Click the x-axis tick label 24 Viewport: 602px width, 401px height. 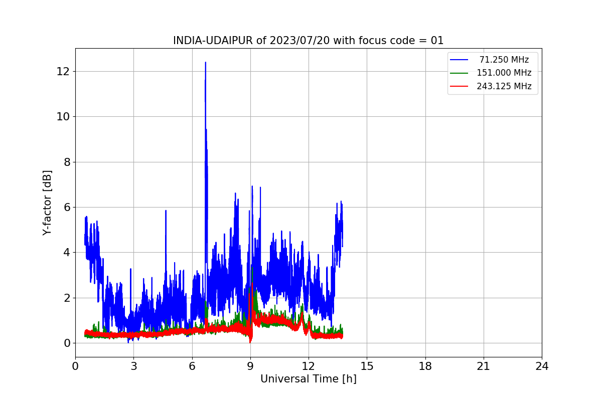542,366
